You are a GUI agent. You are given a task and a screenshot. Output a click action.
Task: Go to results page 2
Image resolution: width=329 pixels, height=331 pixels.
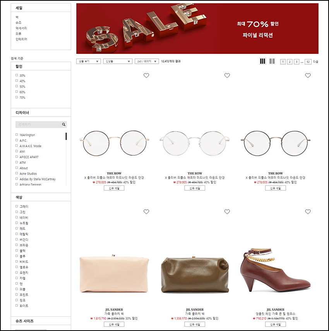point(290,62)
